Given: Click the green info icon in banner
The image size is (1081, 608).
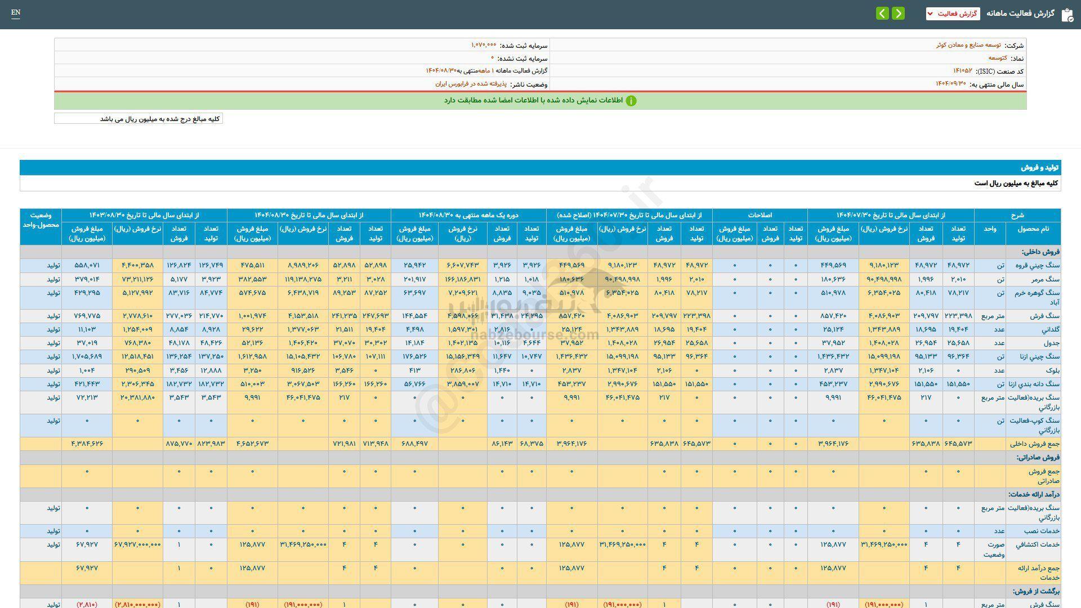Looking at the screenshot, I should point(631,101).
